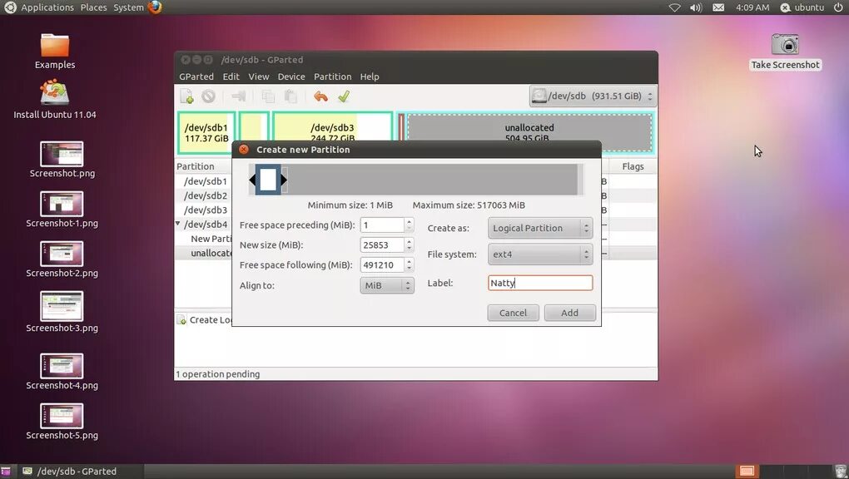Viewport: 849px width, 479px height.
Task: Click the right resize arrow handle
Action: 284,180
